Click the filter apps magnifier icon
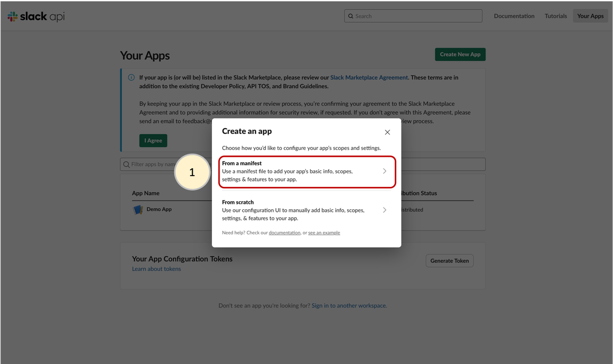Image resolution: width=613 pixels, height=364 pixels. click(127, 164)
